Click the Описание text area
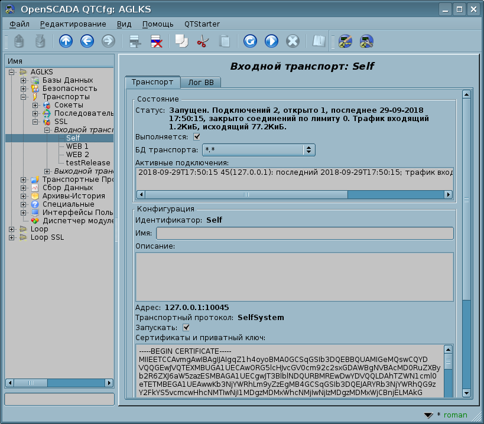This screenshot has height=424, width=484. tap(294, 277)
